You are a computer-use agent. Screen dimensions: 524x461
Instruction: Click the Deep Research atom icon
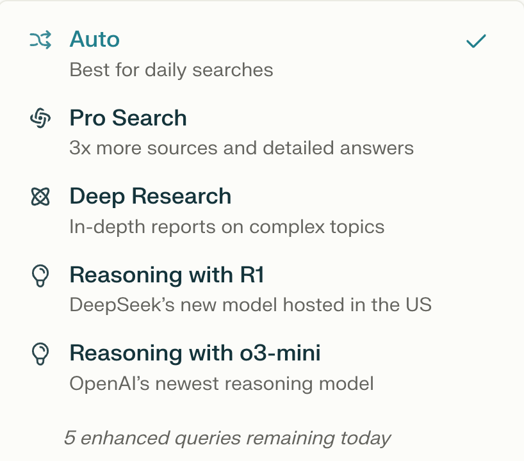40,197
